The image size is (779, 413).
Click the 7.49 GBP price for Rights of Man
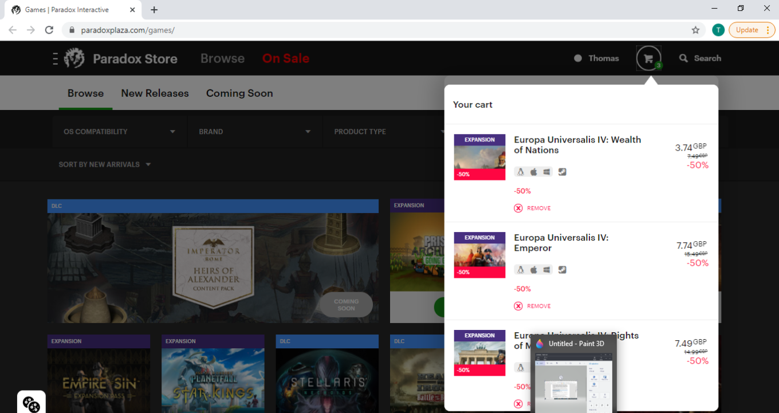pyautogui.click(x=691, y=344)
